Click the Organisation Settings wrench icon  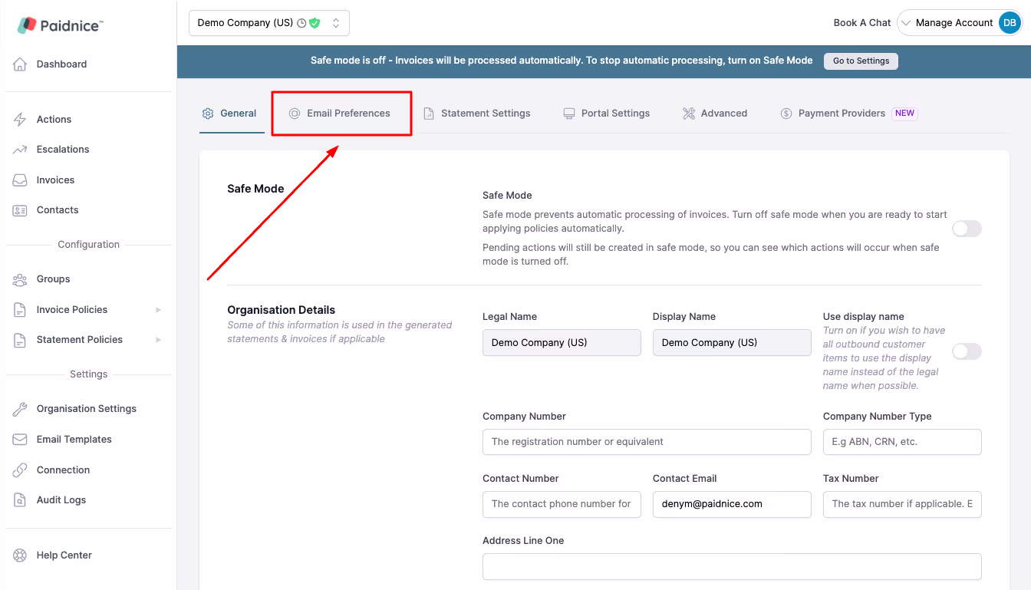click(x=21, y=409)
